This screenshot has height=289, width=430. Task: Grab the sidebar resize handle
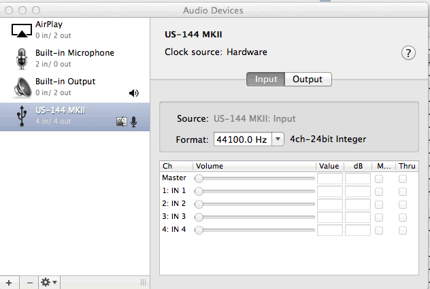143,282
